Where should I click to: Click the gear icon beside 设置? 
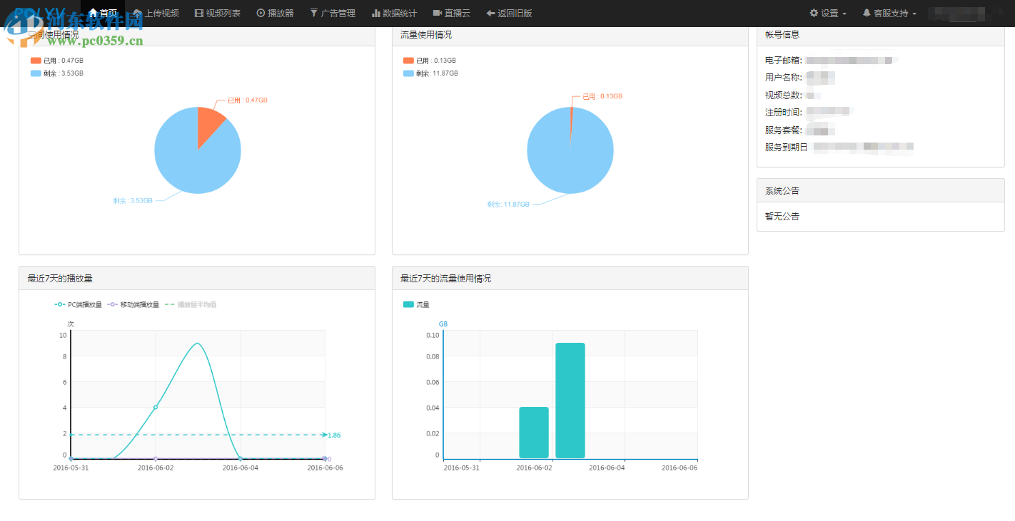tap(814, 13)
